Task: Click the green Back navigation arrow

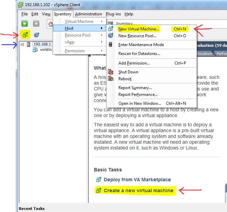Action: pyautogui.click(x=25, y=24)
